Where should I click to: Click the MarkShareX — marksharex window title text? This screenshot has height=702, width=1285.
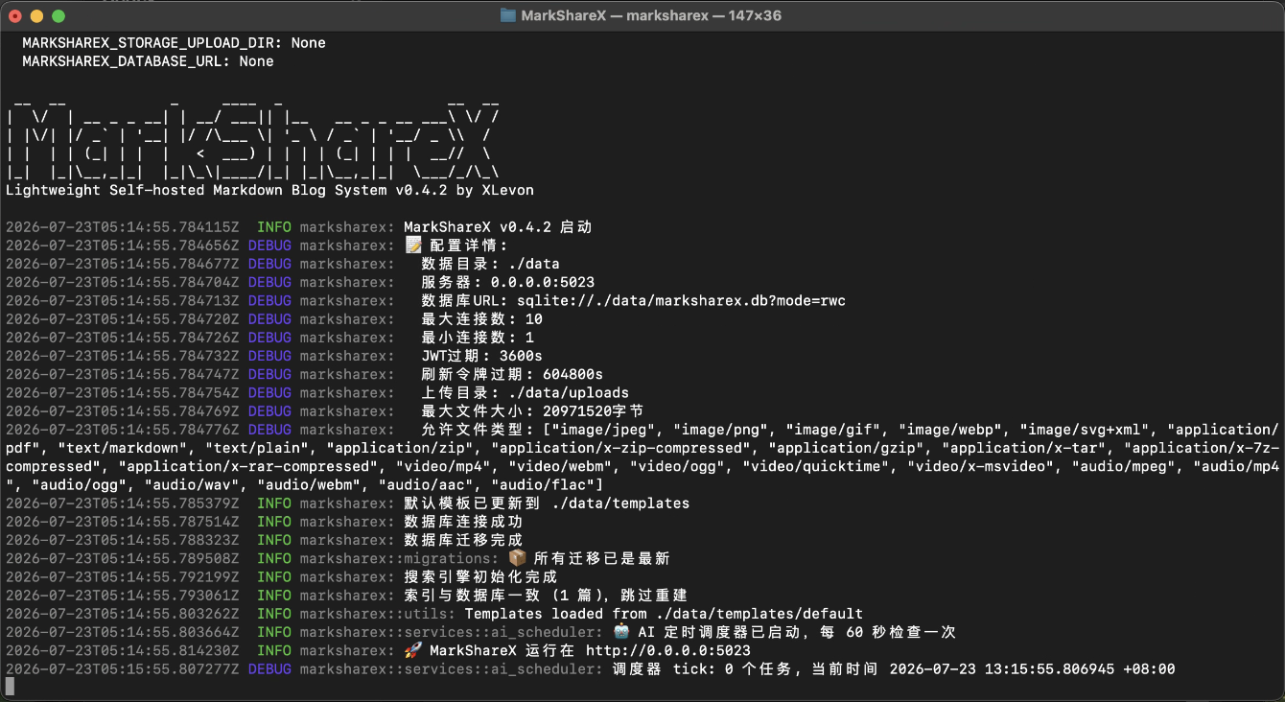coord(613,15)
